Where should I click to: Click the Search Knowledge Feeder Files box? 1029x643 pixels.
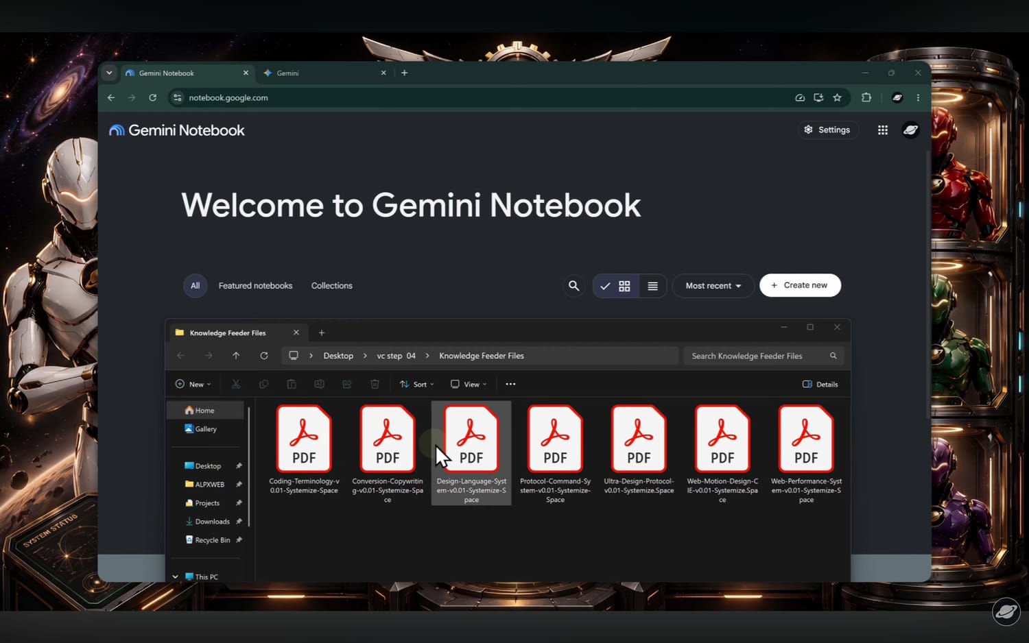(763, 356)
